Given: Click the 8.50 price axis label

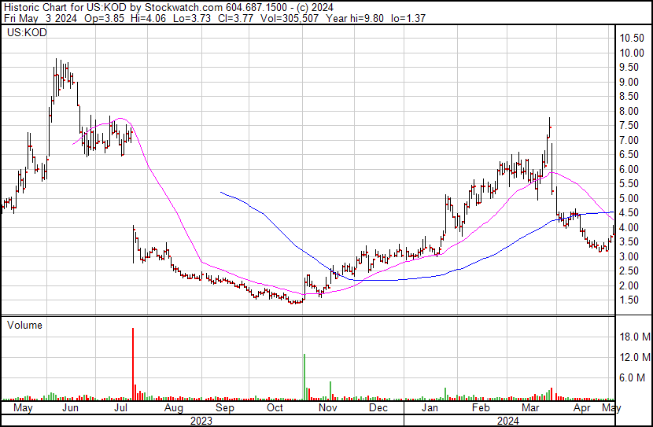Looking at the screenshot, I should (x=629, y=97).
